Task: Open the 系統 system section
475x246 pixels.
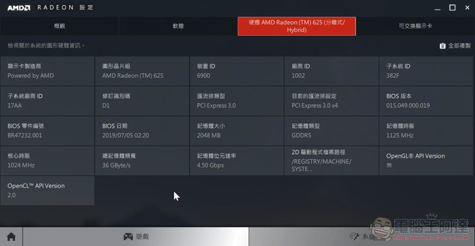Action: [362, 236]
